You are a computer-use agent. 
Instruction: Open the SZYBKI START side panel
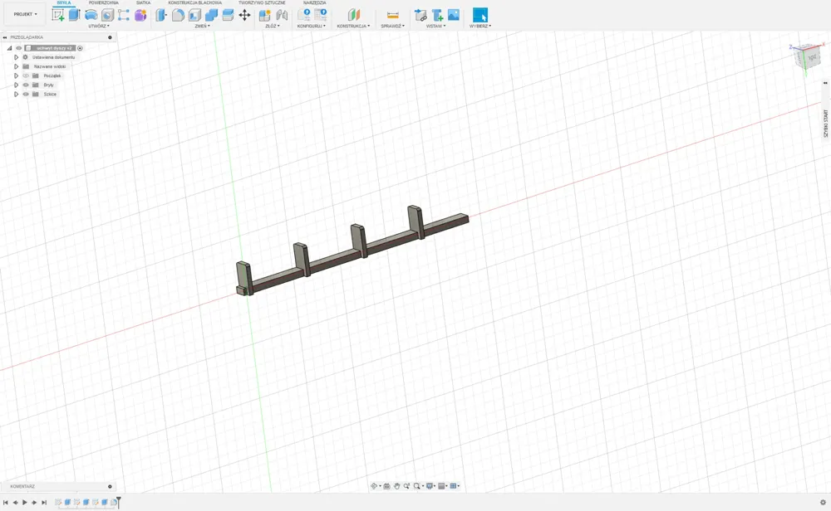(825, 124)
